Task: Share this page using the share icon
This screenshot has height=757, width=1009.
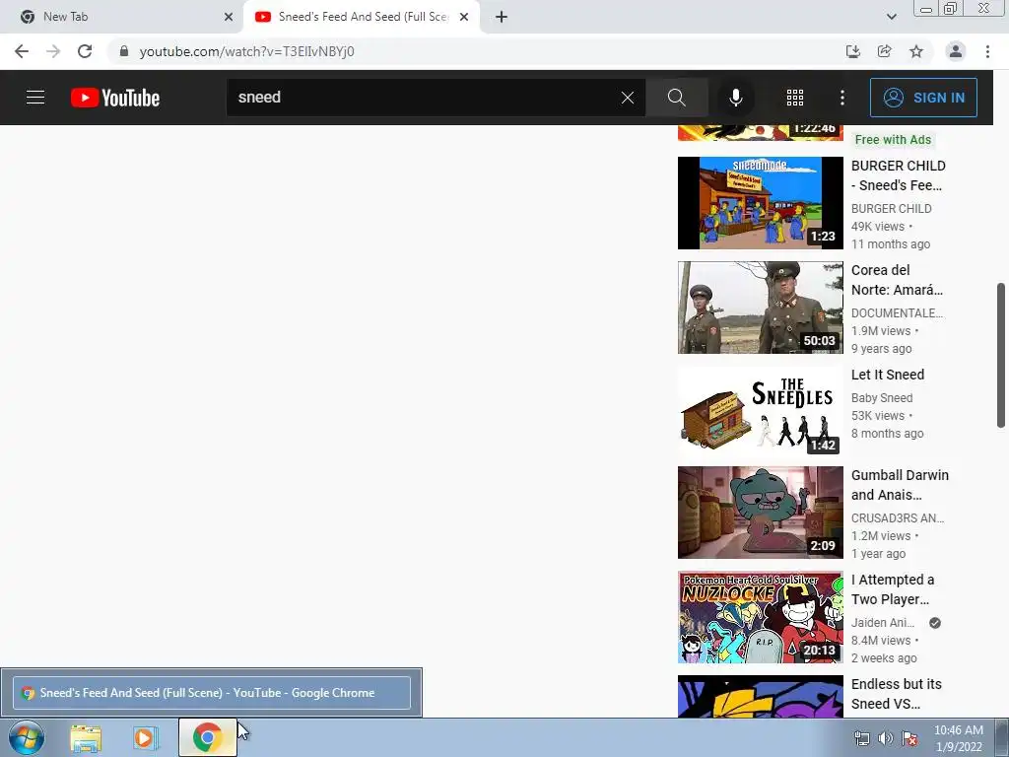Action: click(x=884, y=51)
